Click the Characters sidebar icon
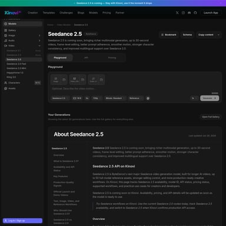226x226 pixels. pyautogui.click(x=6, y=83)
